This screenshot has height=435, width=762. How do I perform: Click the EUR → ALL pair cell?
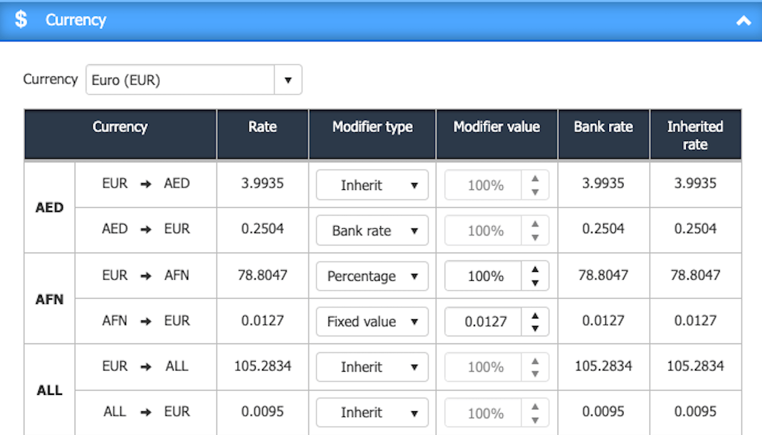coord(145,366)
